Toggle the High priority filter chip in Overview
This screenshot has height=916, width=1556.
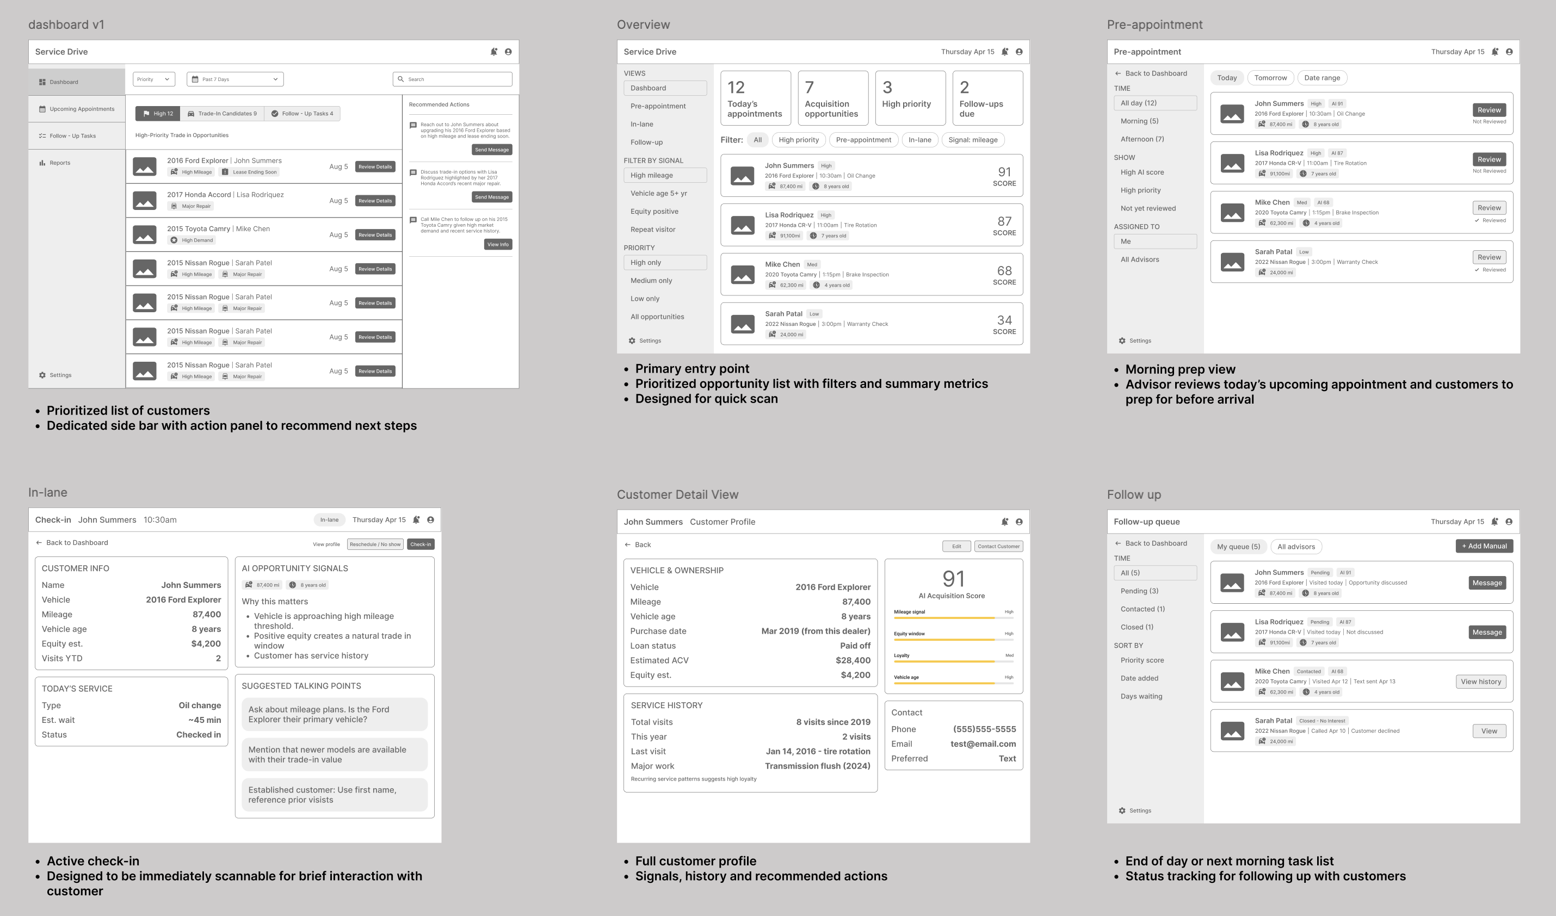[798, 140]
